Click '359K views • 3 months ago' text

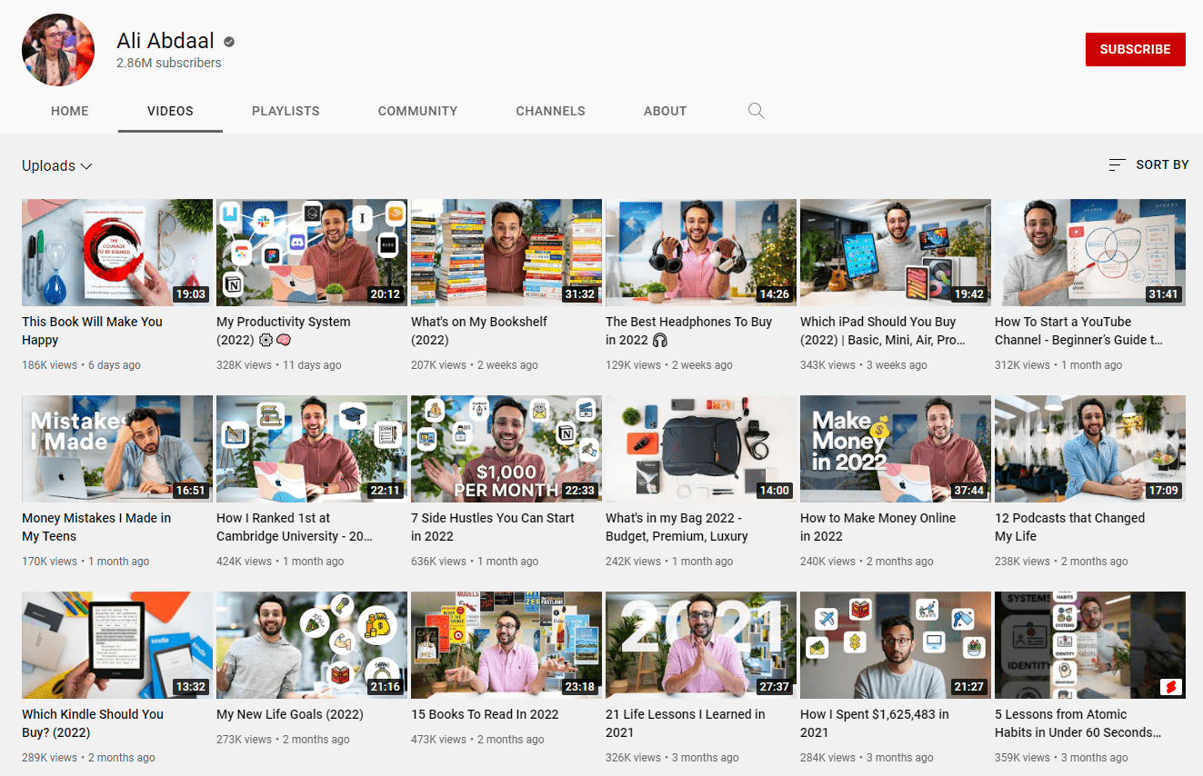point(1061,758)
